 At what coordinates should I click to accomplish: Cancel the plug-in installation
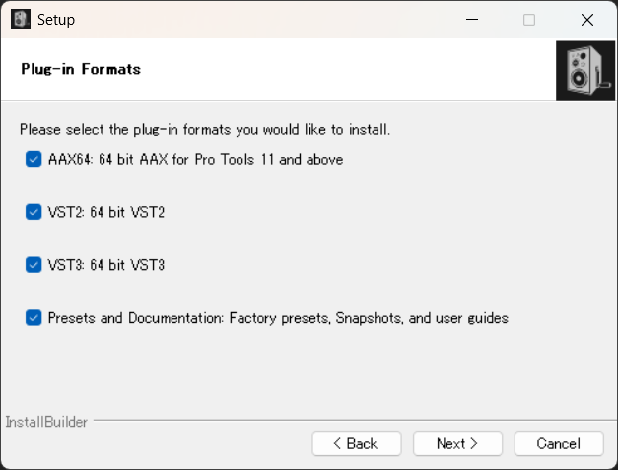[559, 443]
